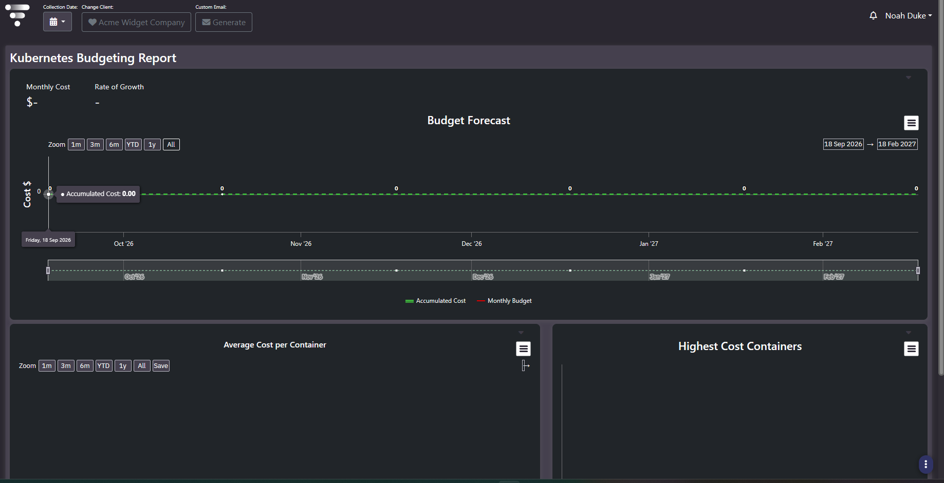This screenshot has width=944, height=483.
Task: Select YTD zoom in Average Cost chart
Action: tap(104, 366)
